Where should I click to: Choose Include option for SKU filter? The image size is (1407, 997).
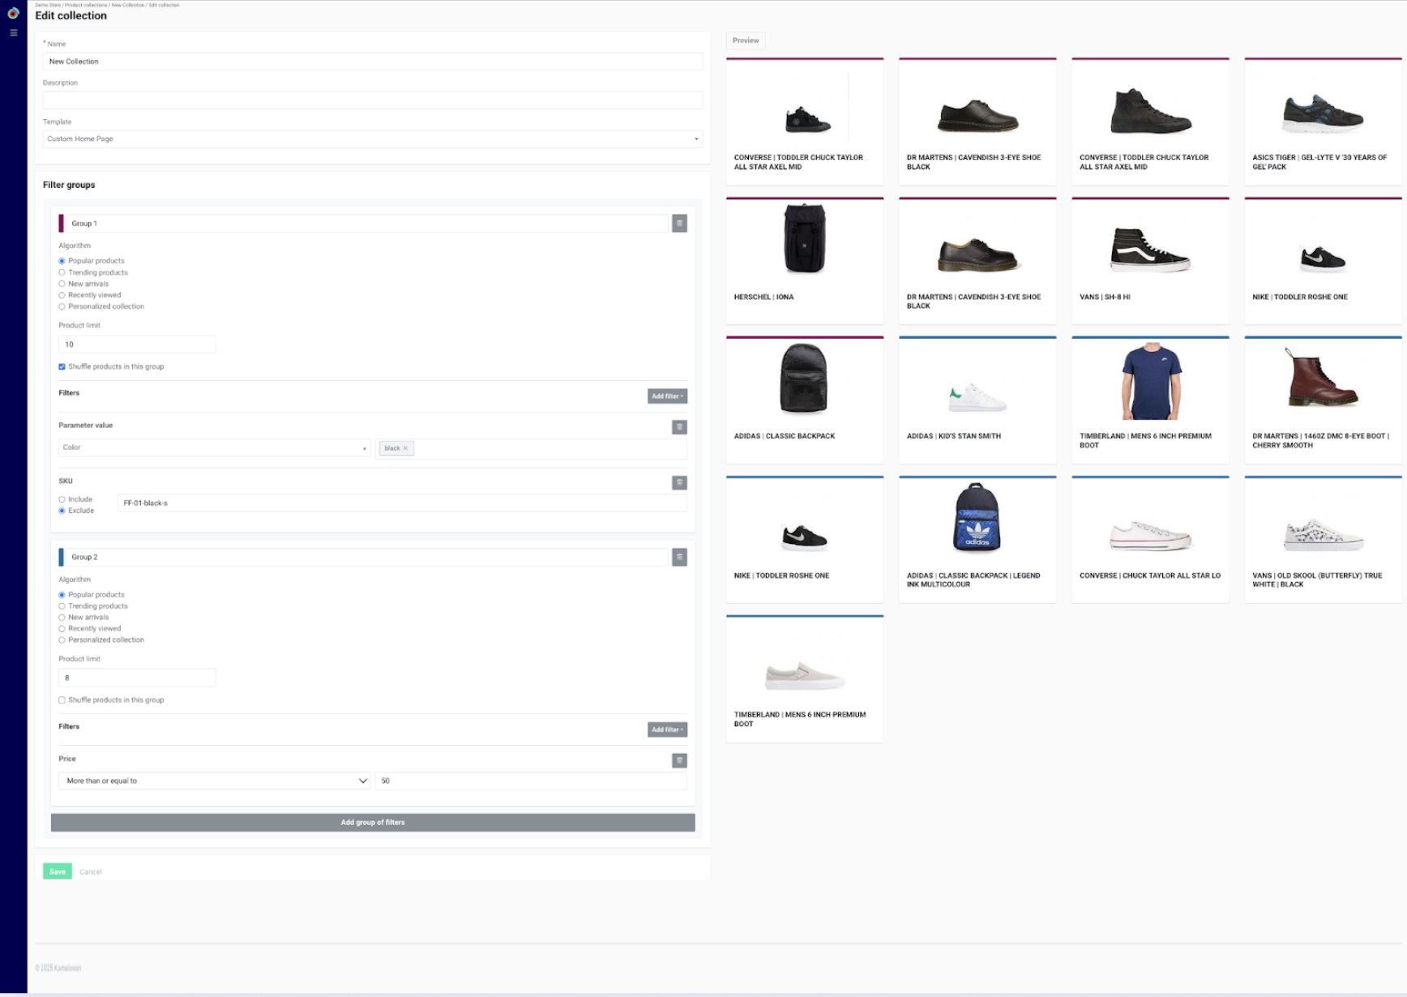coord(62,499)
